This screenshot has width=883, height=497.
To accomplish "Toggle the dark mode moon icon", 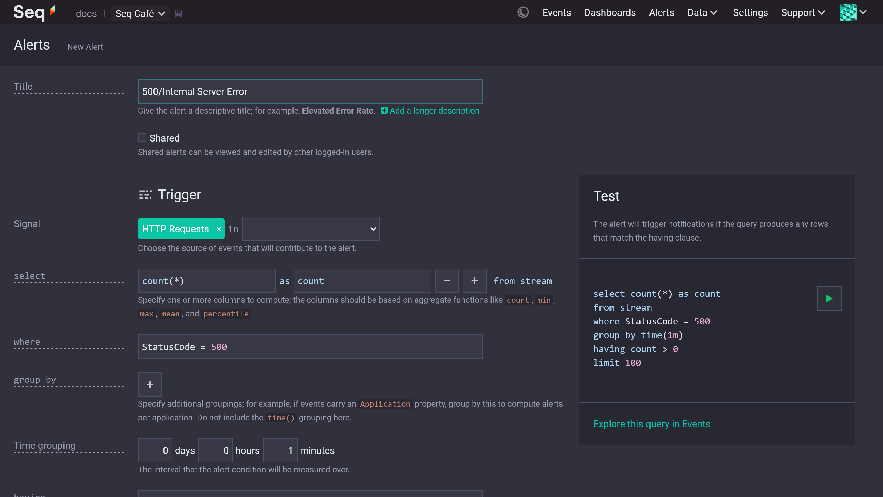I will [523, 12].
